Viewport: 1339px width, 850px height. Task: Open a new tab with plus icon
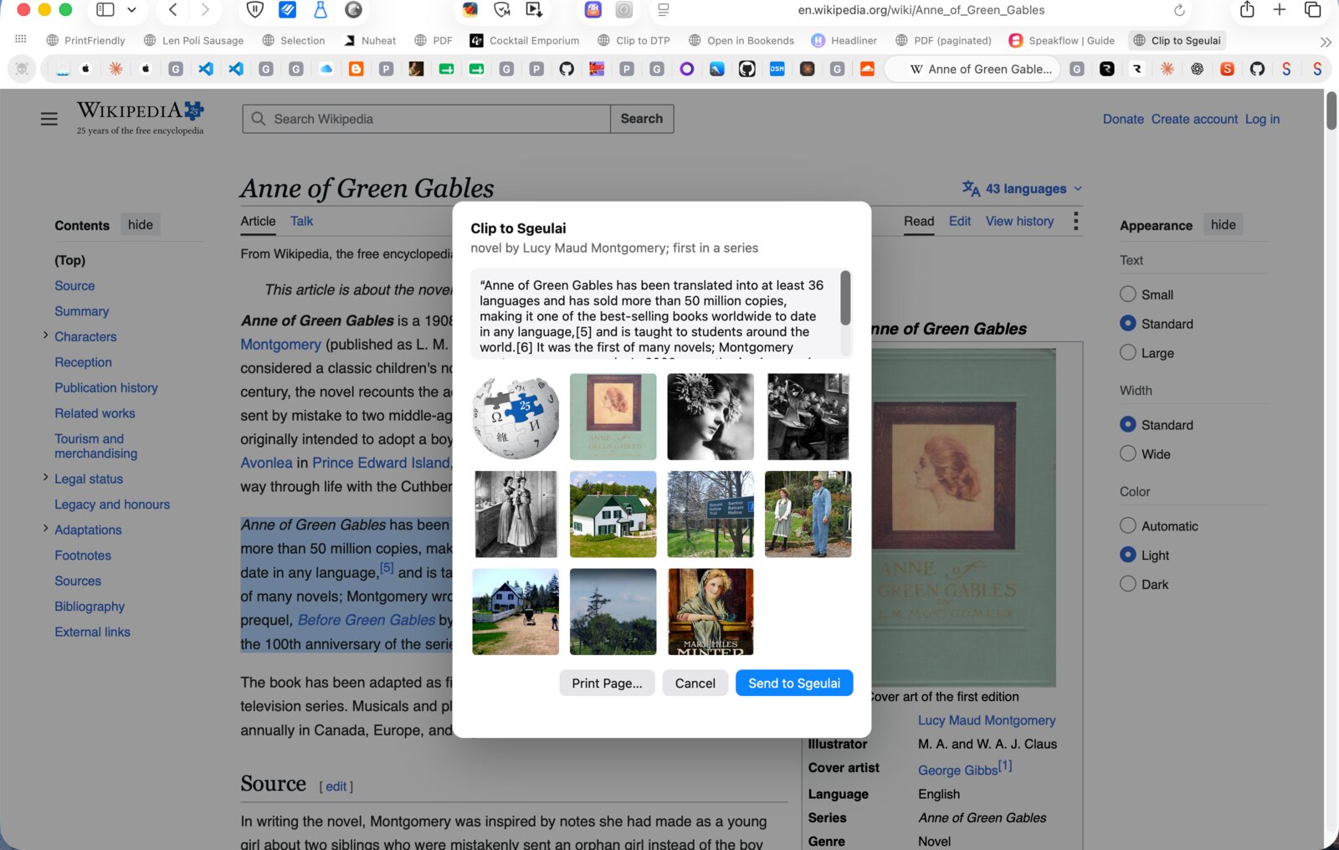1280,10
